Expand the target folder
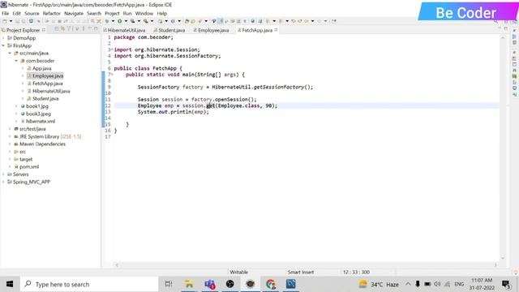Image resolution: width=519 pixels, height=292 pixels. click(x=10, y=159)
